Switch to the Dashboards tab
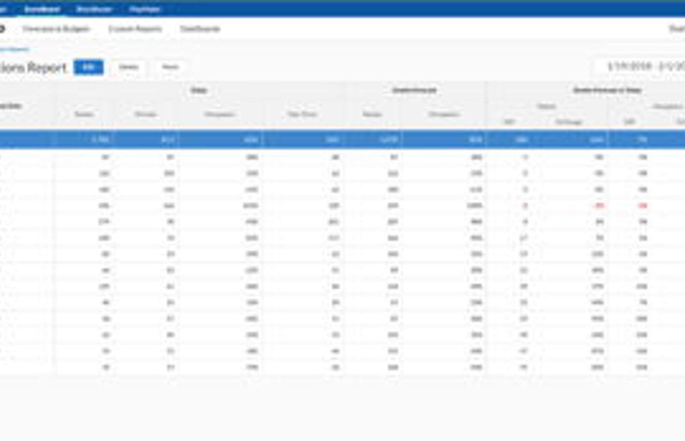 click(200, 29)
